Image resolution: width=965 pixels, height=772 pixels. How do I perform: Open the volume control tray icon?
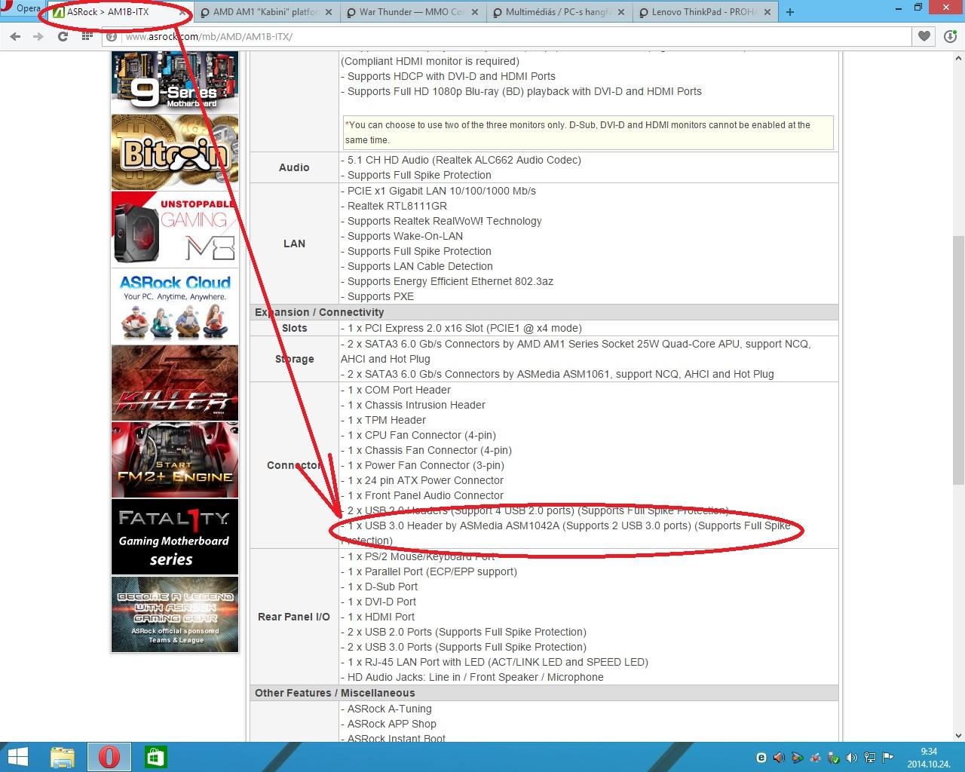point(852,758)
